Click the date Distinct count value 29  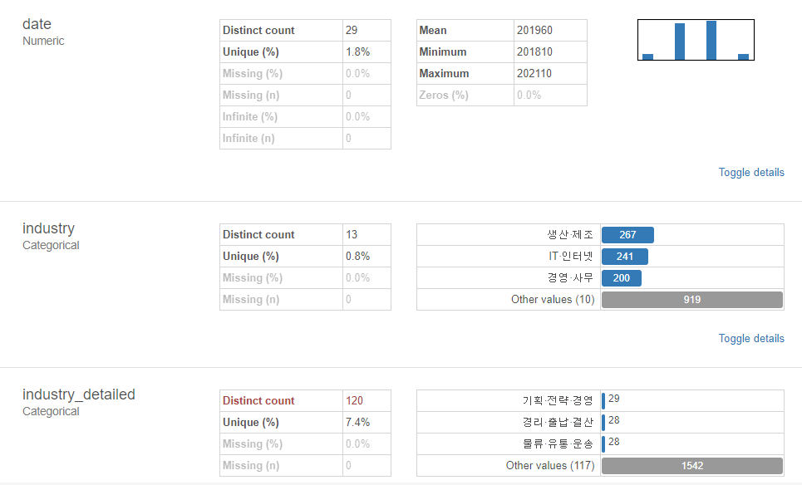pyautogui.click(x=352, y=30)
